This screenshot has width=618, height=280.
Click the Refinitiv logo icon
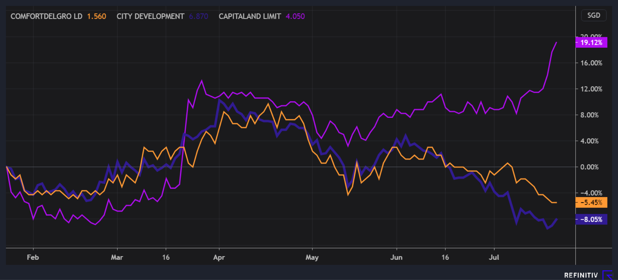[x=608, y=275]
